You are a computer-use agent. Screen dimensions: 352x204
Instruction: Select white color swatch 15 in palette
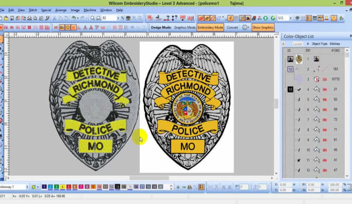pos(130,187)
